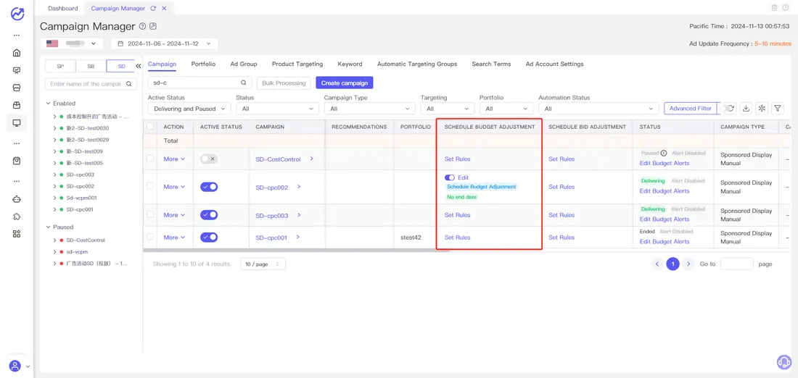Click Edit Budget Alerts for SD-CostControl
This screenshot has width=798, height=378.
[x=664, y=163]
